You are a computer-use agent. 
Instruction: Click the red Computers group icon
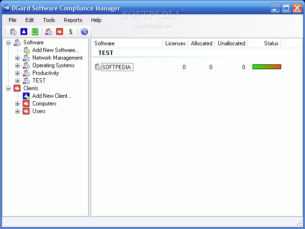[26, 104]
